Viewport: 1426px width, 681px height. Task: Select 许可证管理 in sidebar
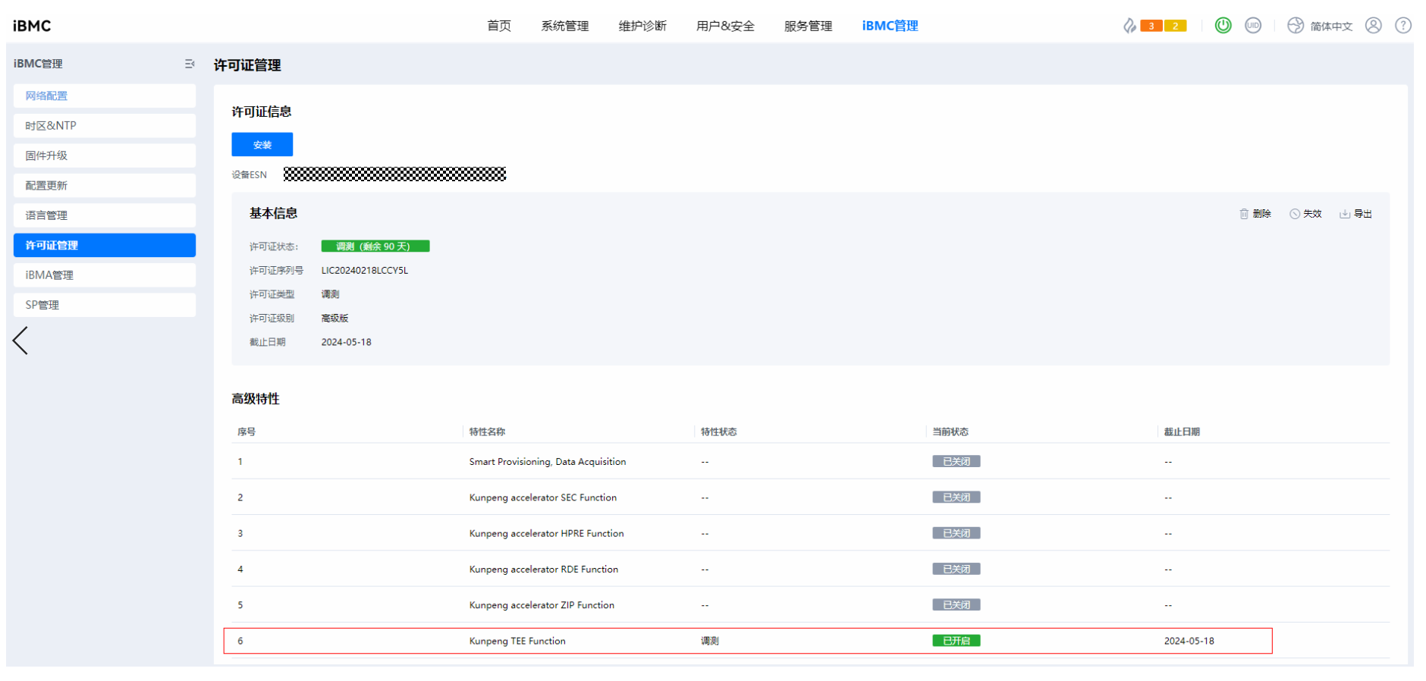pos(105,245)
